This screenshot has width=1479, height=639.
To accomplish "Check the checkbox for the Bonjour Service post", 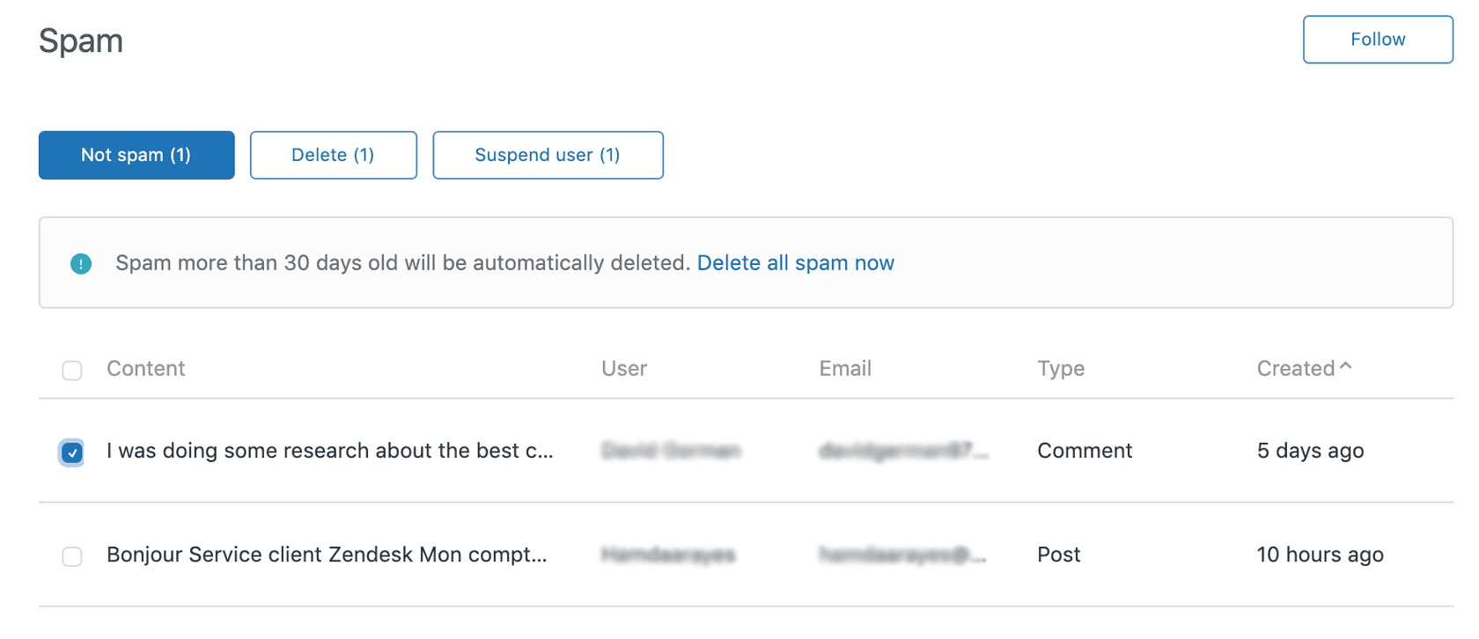I will pyautogui.click(x=71, y=555).
